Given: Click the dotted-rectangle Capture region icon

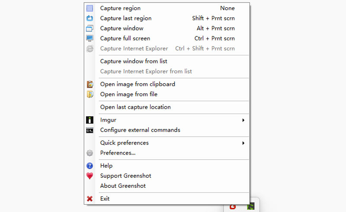Looking at the screenshot, I should [90, 8].
